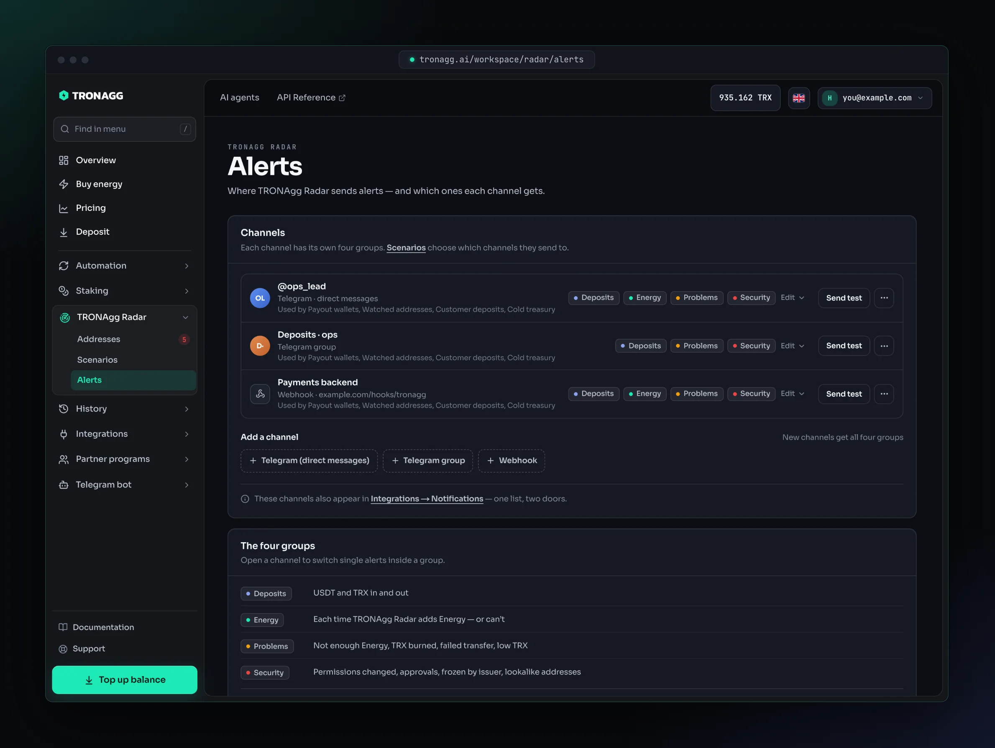Open Scenarios in the sidebar submenu
This screenshot has width=995, height=748.
pyautogui.click(x=133, y=360)
